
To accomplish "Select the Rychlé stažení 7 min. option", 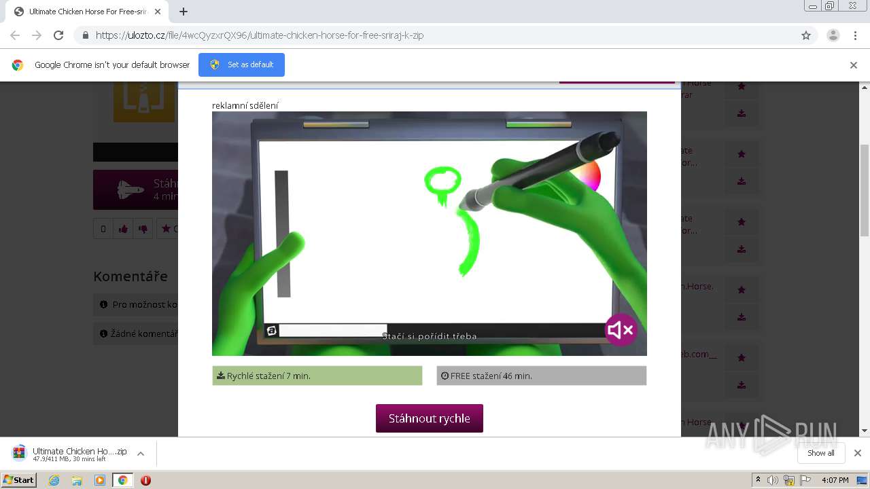I will (x=317, y=376).
